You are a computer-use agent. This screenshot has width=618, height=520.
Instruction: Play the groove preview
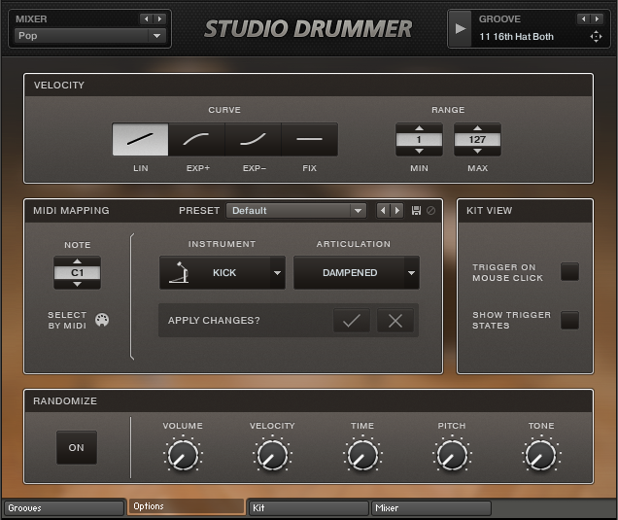(461, 28)
